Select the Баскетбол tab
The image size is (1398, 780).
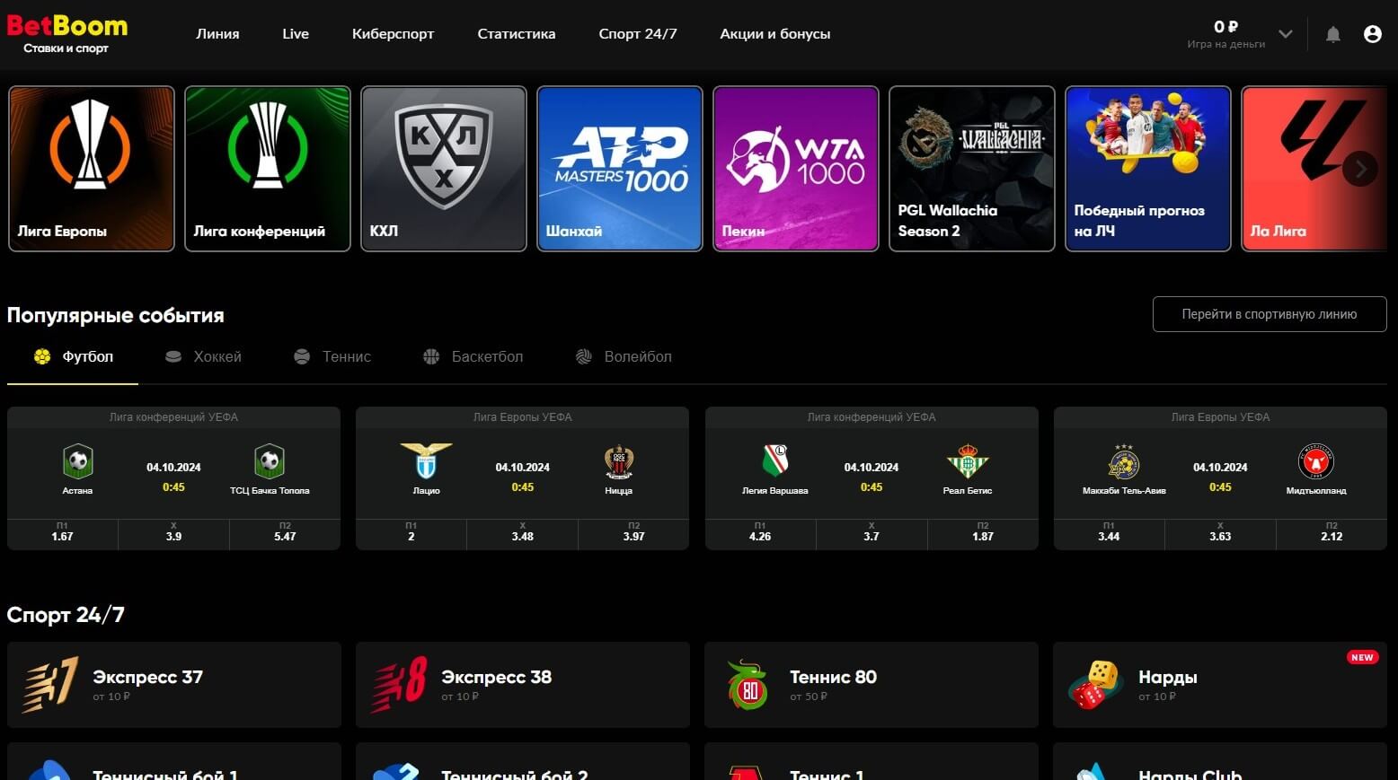click(x=473, y=357)
